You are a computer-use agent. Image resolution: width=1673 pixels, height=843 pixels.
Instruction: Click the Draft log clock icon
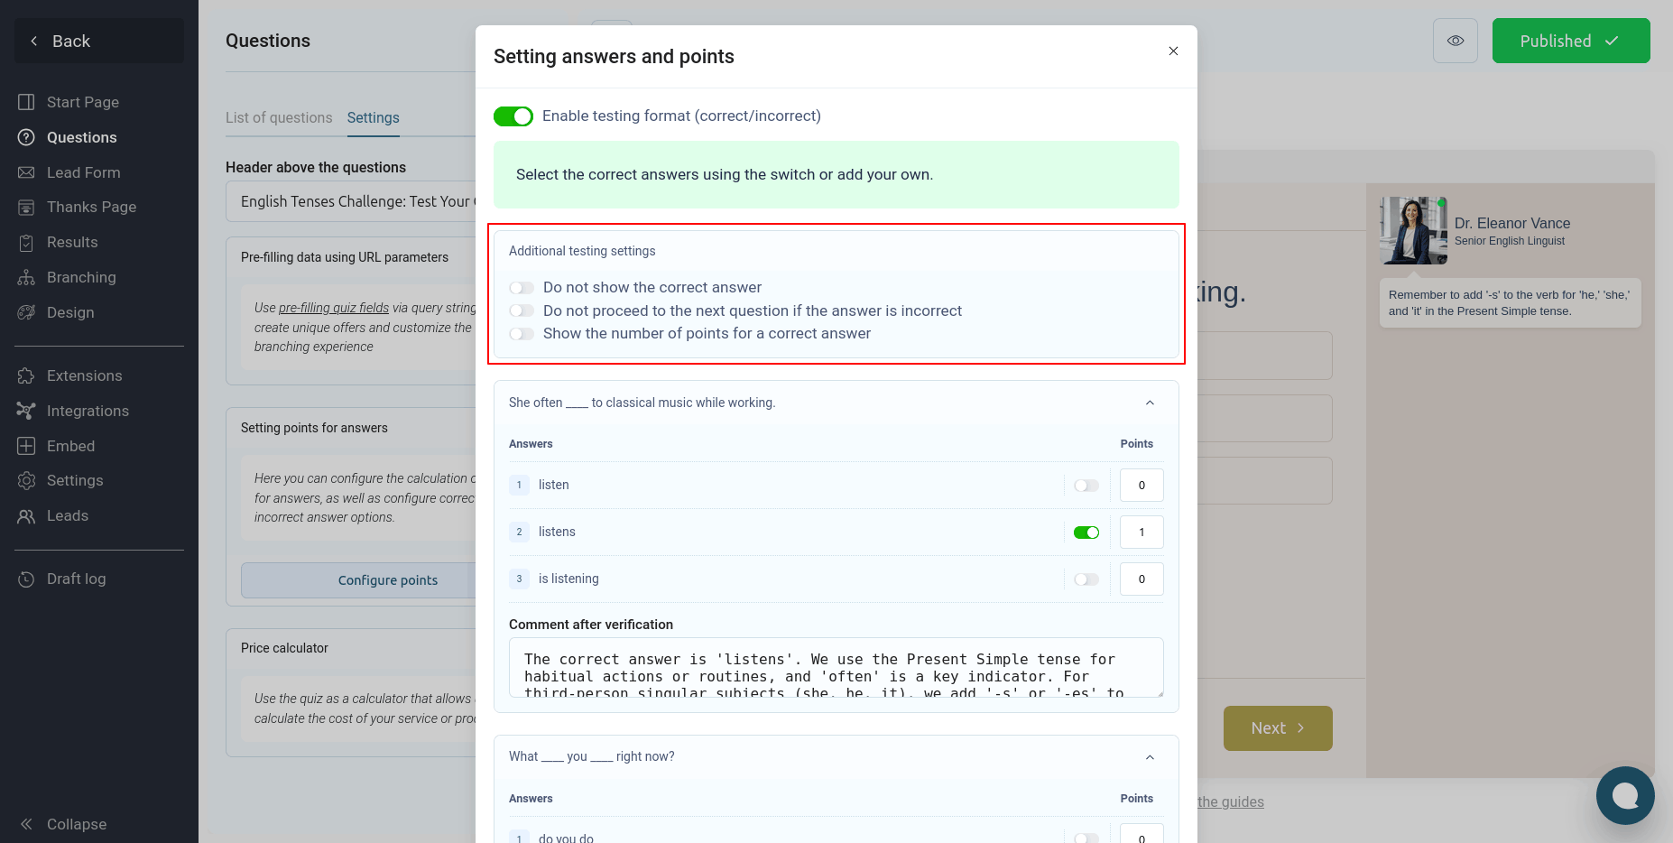(26, 579)
